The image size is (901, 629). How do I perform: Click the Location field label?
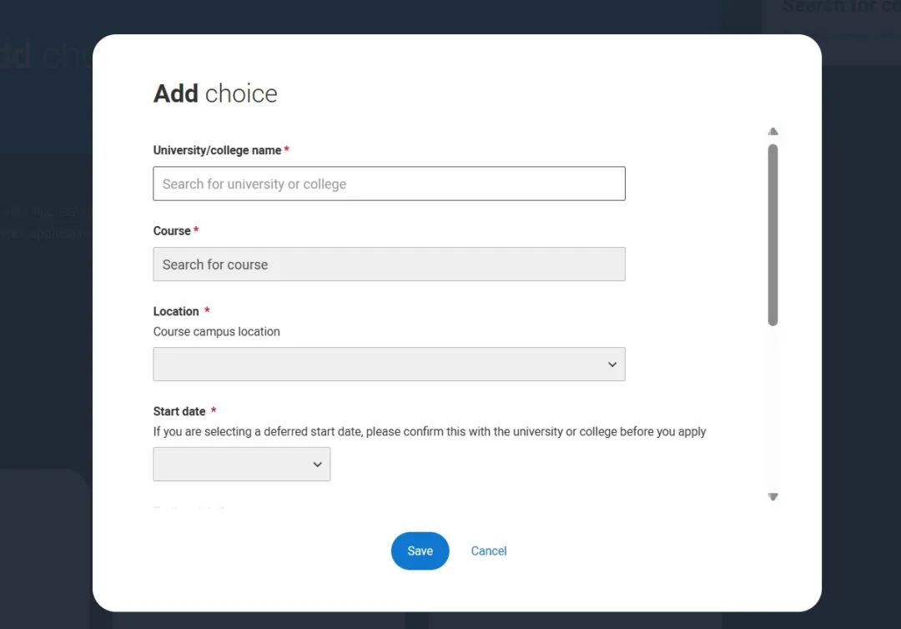(176, 311)
